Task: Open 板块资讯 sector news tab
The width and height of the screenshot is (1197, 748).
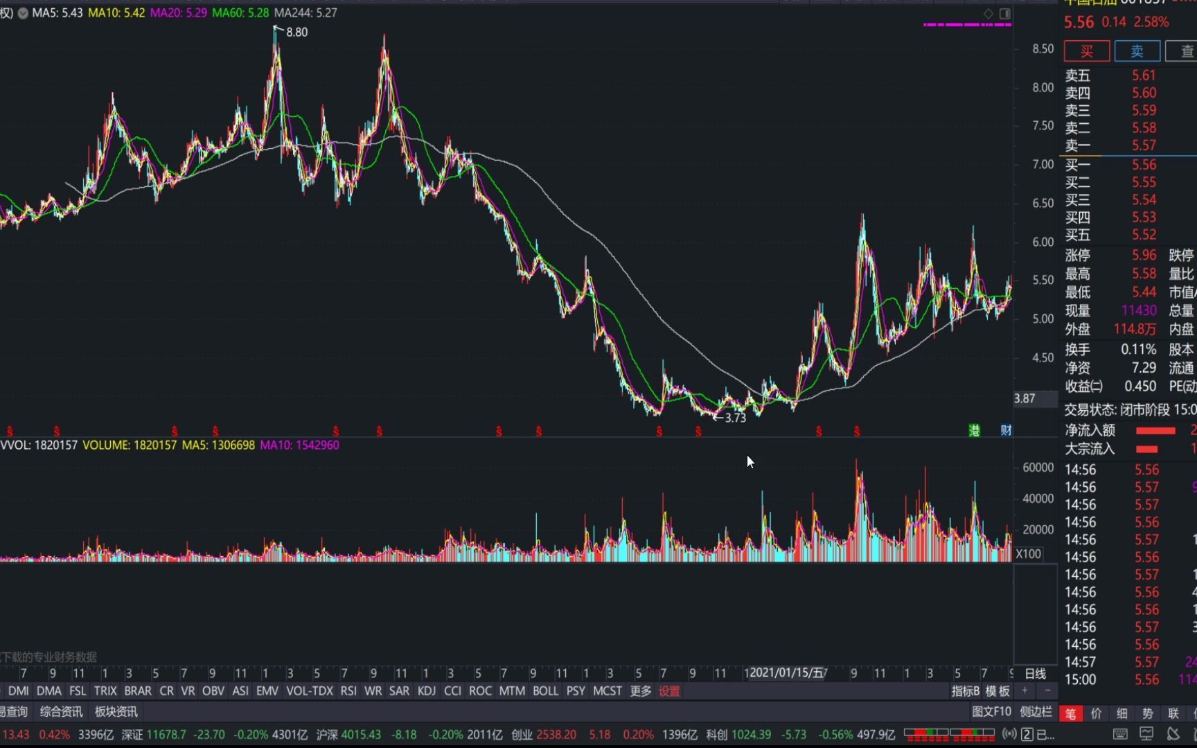Action: (x=116, y=711)
